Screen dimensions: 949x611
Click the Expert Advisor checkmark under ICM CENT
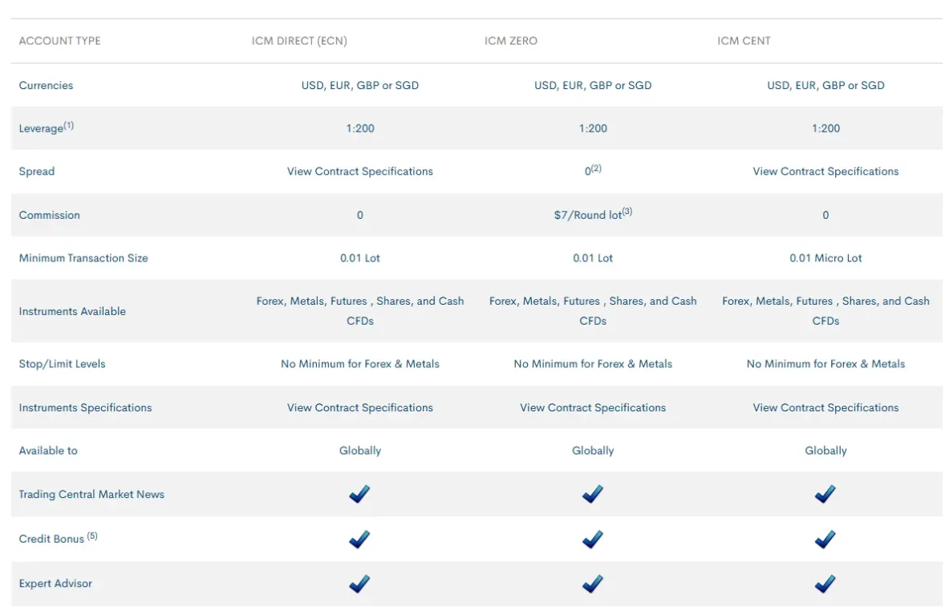click(825, 583)
